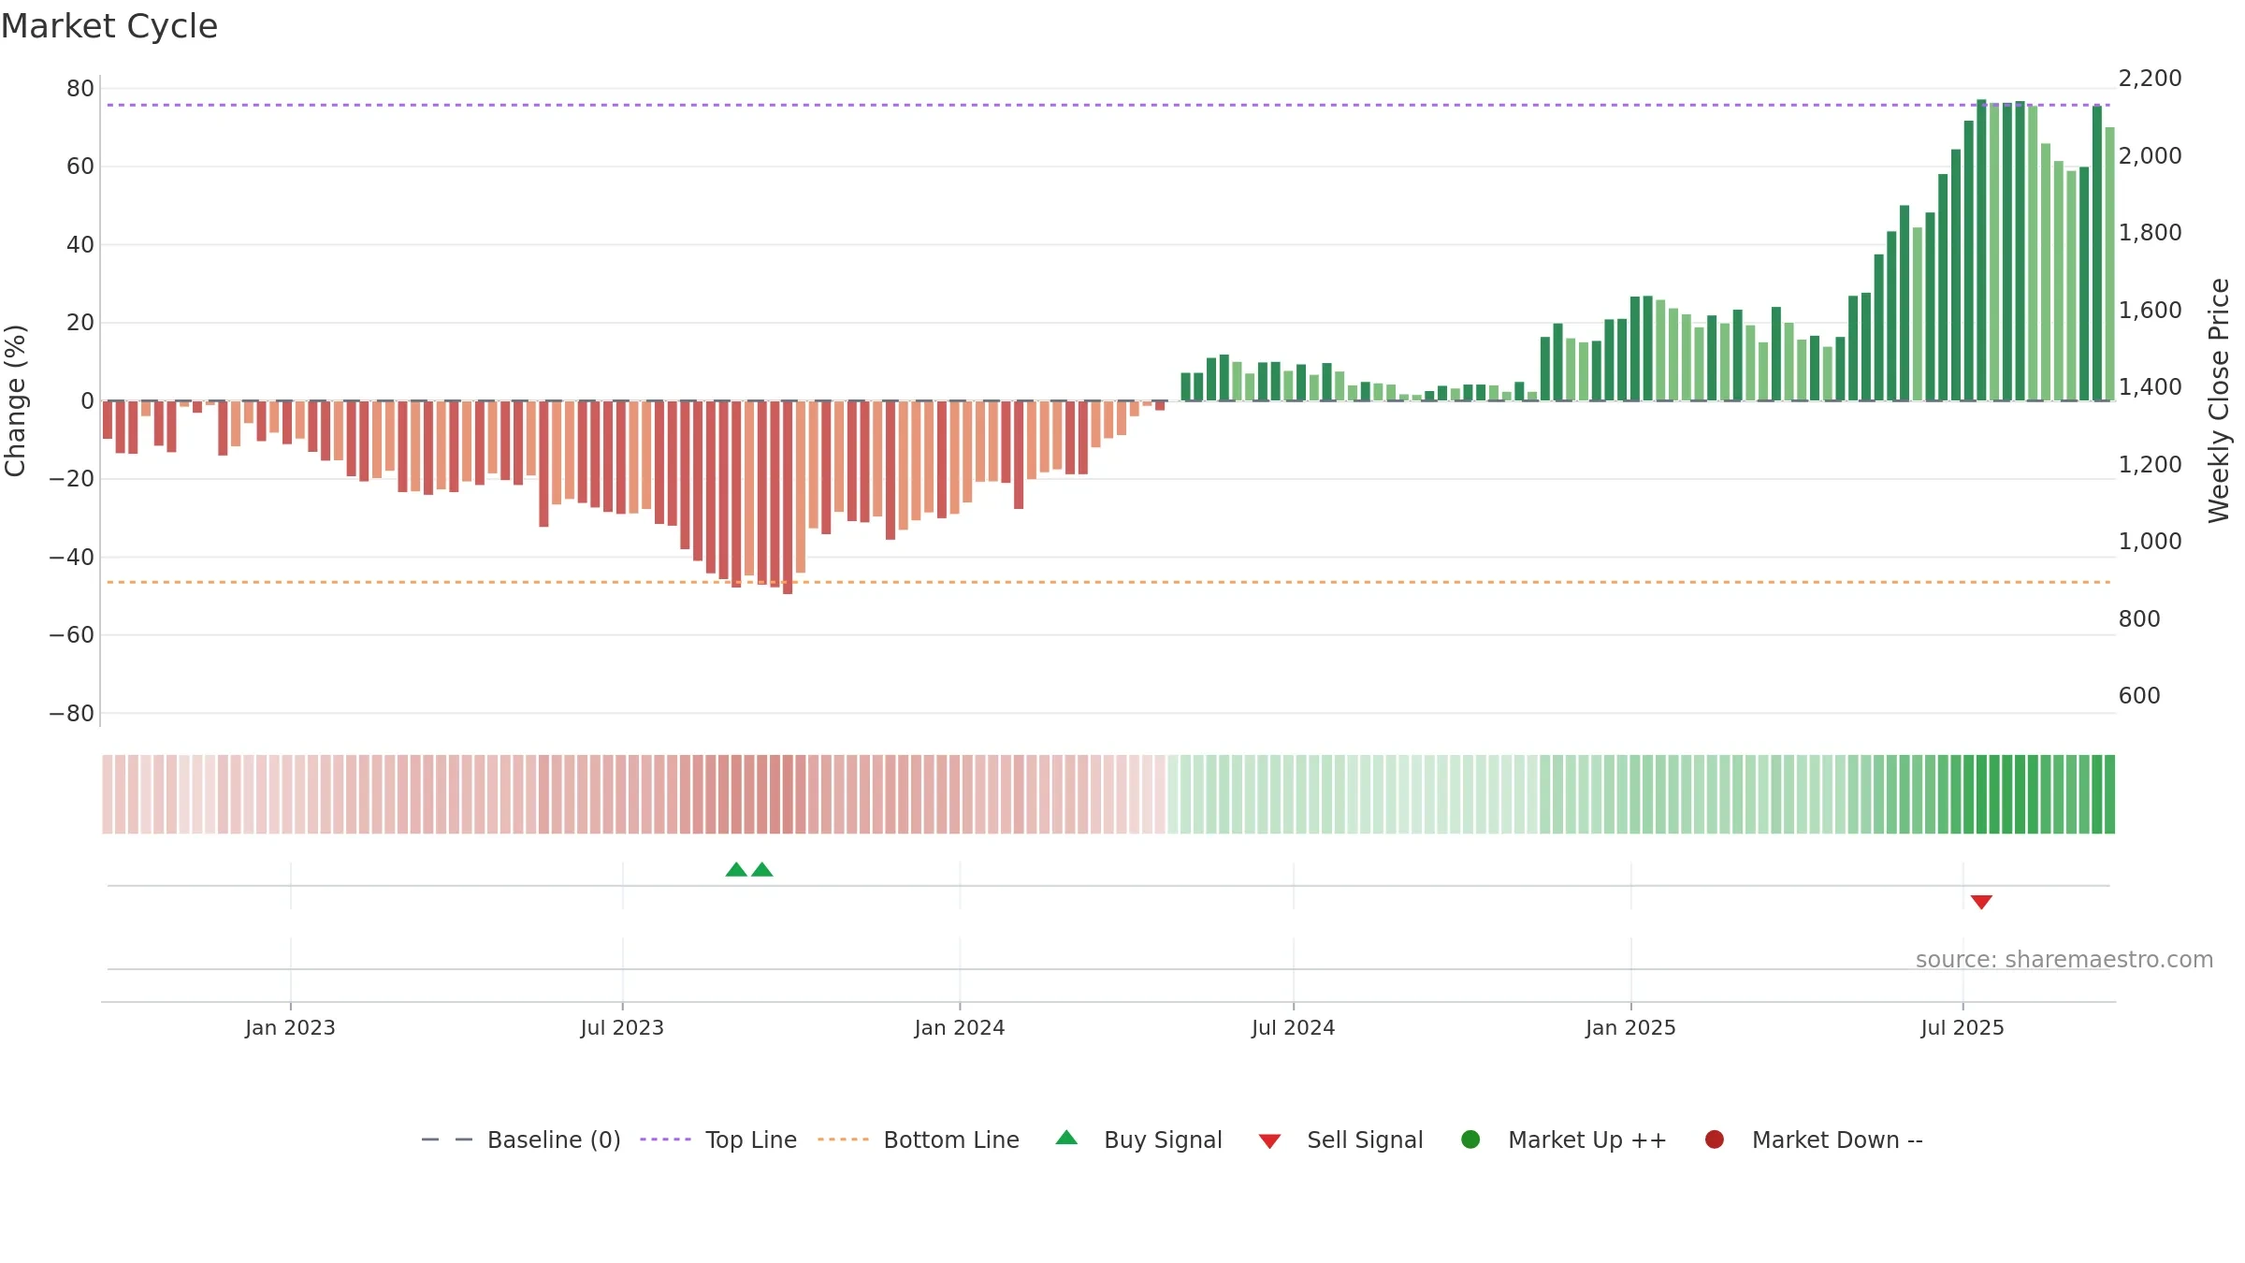Image resolution: width=2245 pixels, height=1263 pixels.
Task: Click the Market Cycle chart title
Action: (x=109, y=26)
